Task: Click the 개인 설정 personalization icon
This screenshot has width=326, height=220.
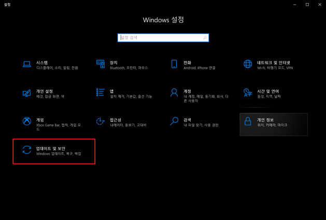Action: point(27,93)
